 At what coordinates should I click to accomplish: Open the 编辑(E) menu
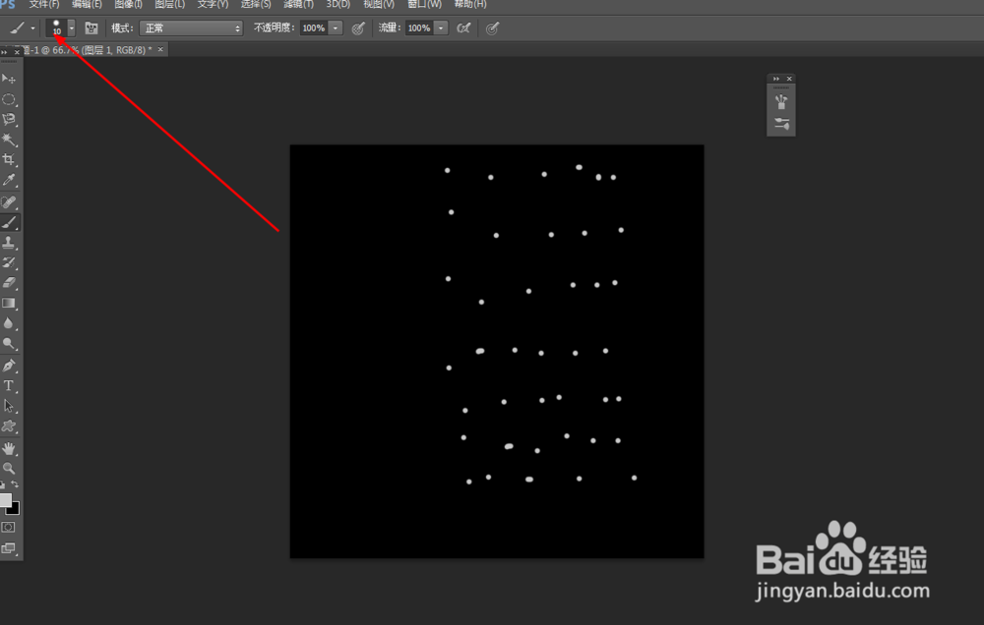click(x=87, y=4)
